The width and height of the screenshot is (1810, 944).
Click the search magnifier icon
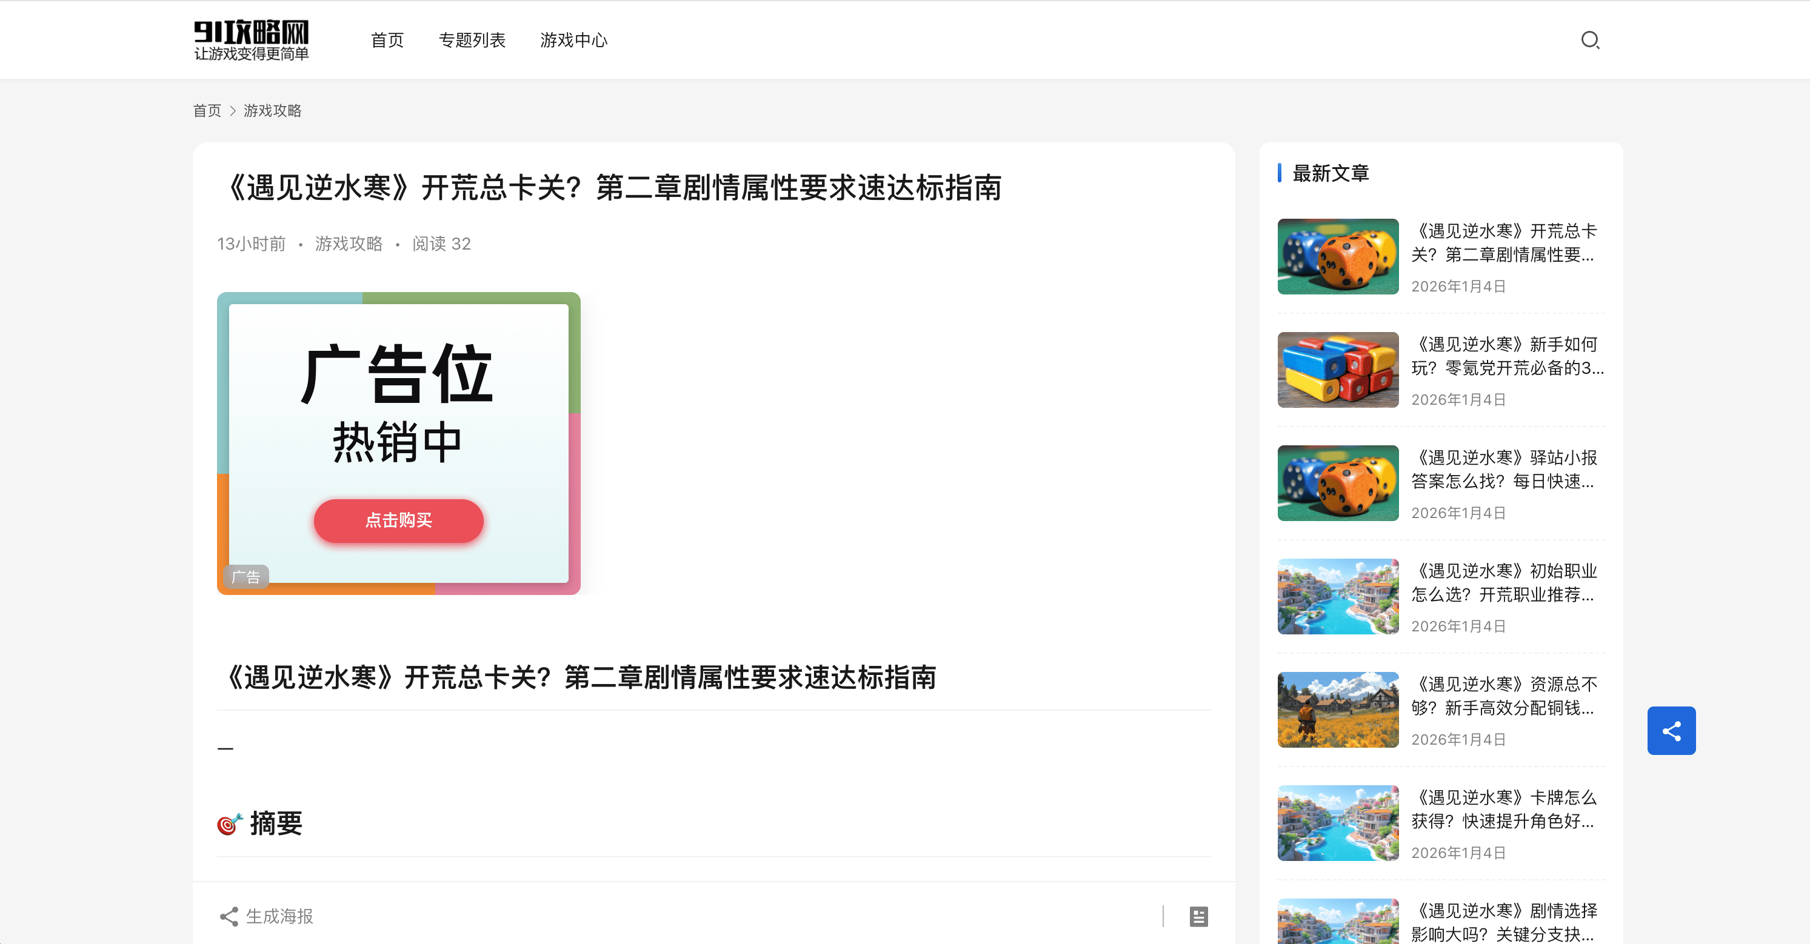tap(1590, 40)
